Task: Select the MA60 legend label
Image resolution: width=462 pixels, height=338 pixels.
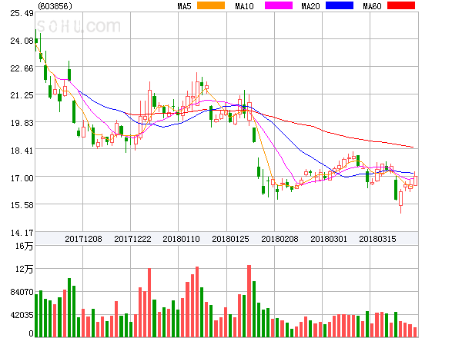Action: click(372, 6)
